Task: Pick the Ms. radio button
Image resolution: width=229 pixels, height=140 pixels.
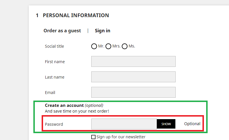Action: [x=125, y=46]
